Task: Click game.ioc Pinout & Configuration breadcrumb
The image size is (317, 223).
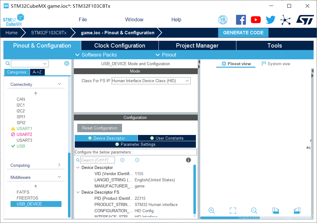Action: pos(118,33)
